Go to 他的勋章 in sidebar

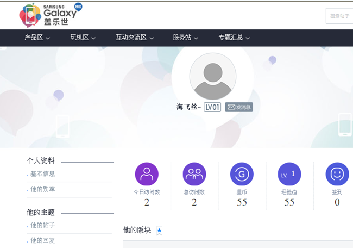(42, 189)
